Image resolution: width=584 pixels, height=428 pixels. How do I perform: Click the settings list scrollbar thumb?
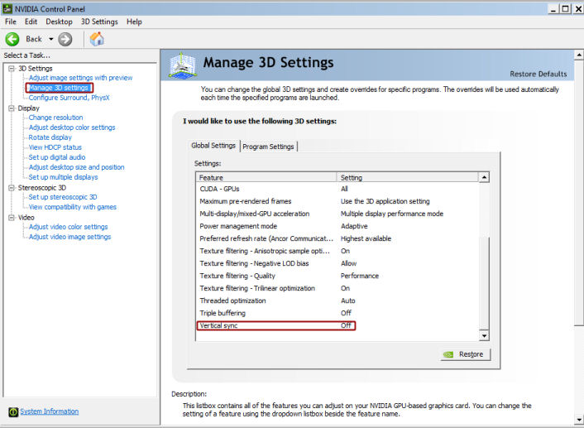[484, 283]
